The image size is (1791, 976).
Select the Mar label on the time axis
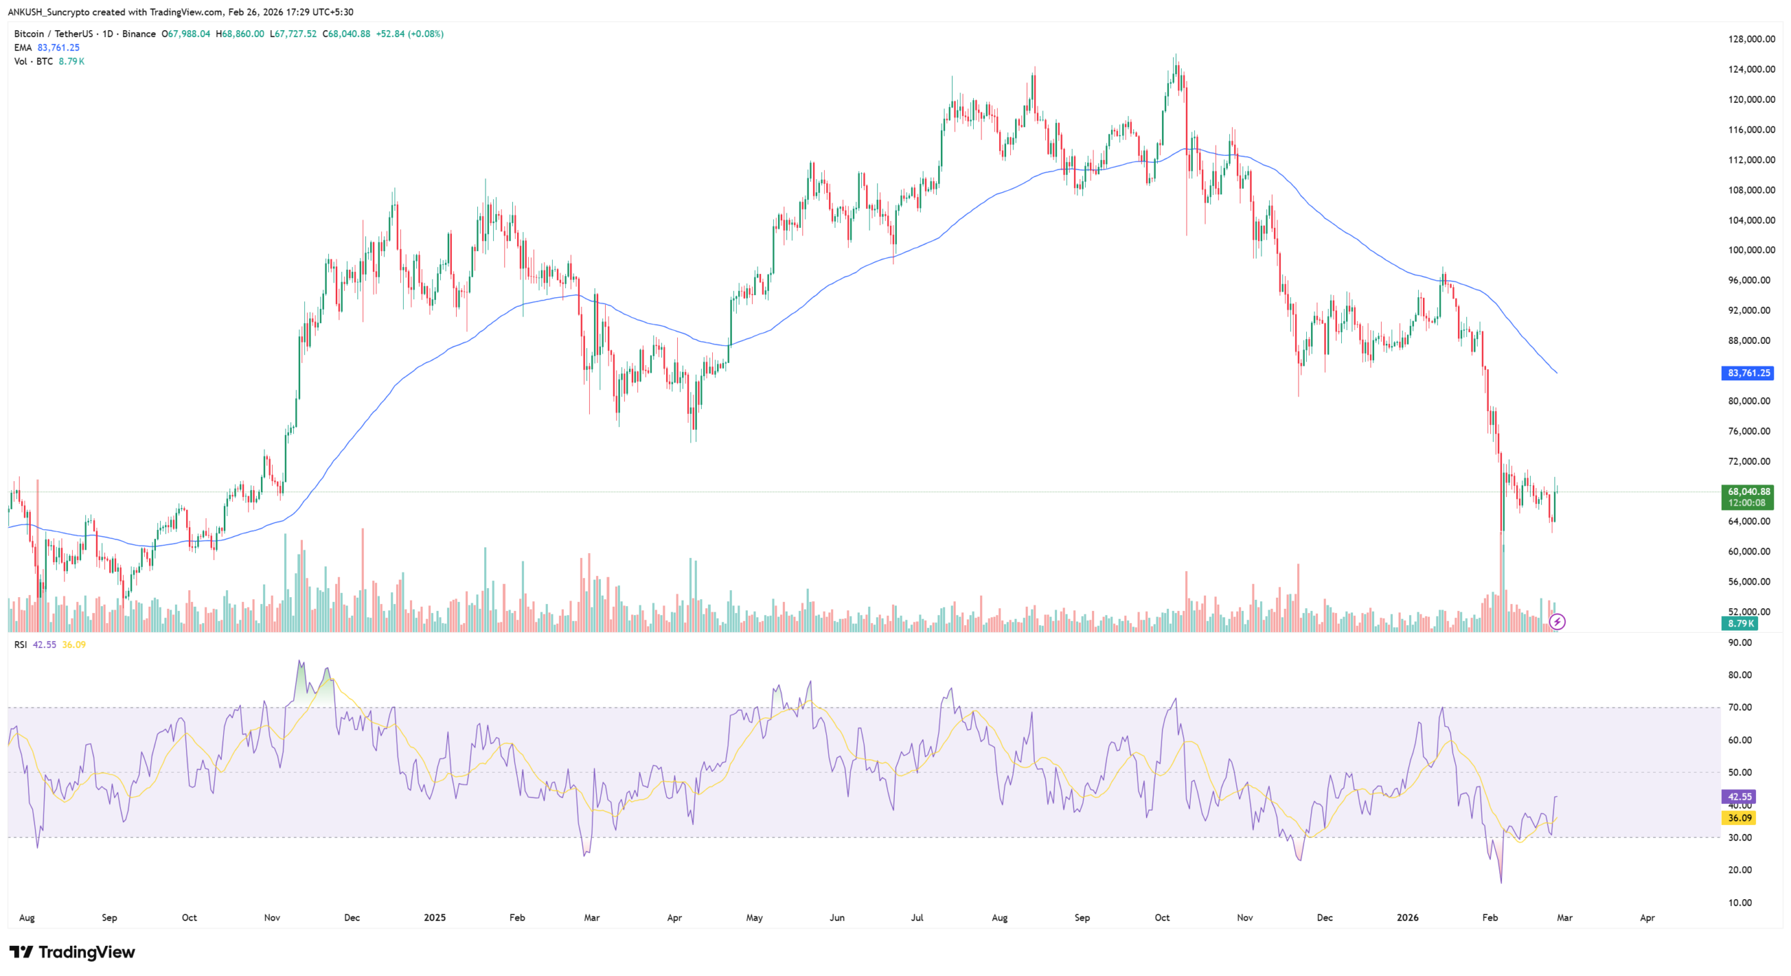pyautogui.click(x=1564, y=917)
